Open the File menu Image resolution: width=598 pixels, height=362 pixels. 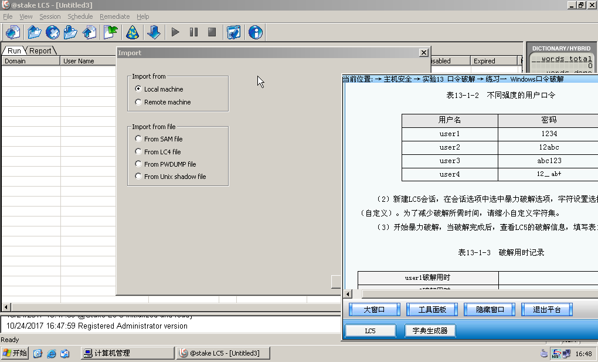[8, 16]
